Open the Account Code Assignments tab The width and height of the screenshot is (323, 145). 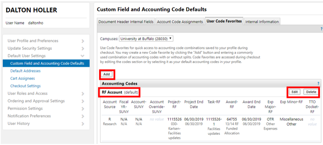point(180,22)
